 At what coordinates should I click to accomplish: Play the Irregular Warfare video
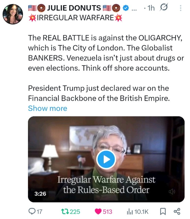[106, 159]
